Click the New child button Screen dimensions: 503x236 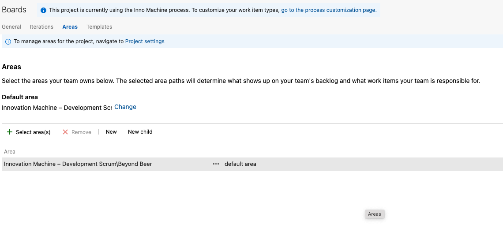click(140, 132)
